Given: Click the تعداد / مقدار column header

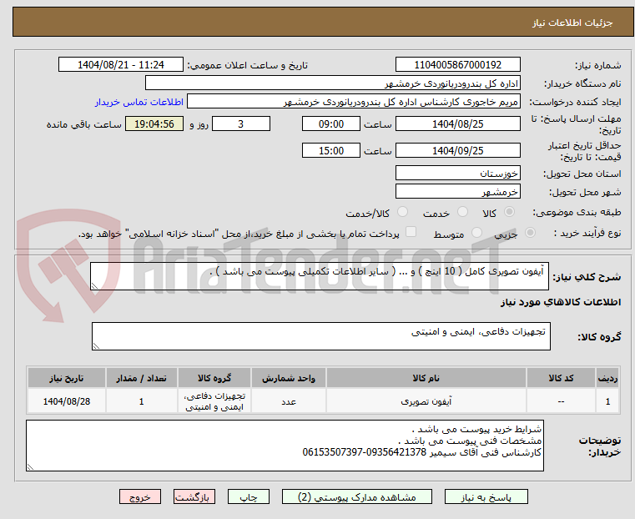Looking at the screenshot, I should [x=141, y=378].
